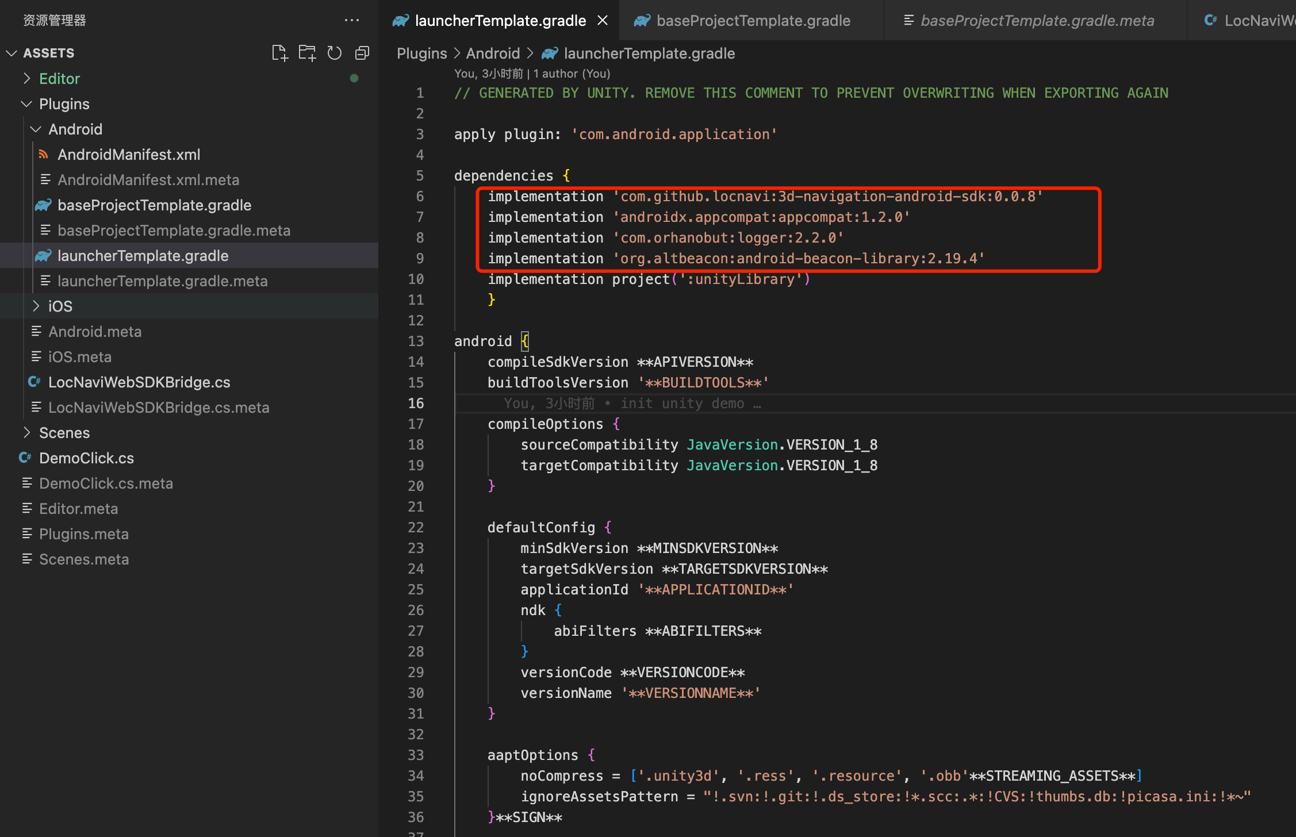Screen dimensions: 1296x837
Task: Expand the Editor folder
Action: tap(26, 78)
